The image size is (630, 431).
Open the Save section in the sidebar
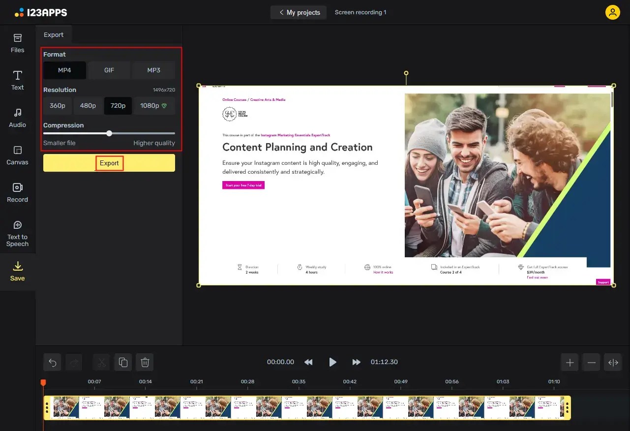(17, 272)
